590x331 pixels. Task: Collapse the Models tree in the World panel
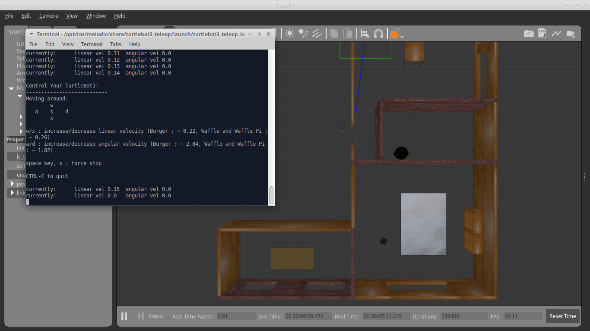click(x=11, y=88)
